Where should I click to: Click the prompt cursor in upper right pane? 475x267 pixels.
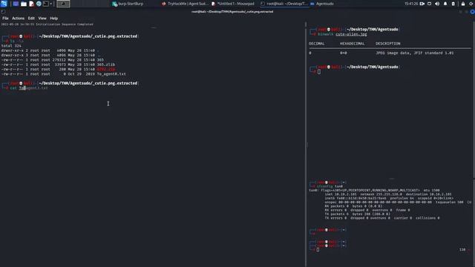319,72
